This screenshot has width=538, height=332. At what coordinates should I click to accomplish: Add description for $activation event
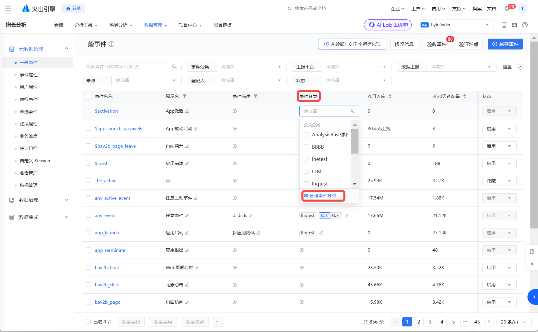click(234, 111)
